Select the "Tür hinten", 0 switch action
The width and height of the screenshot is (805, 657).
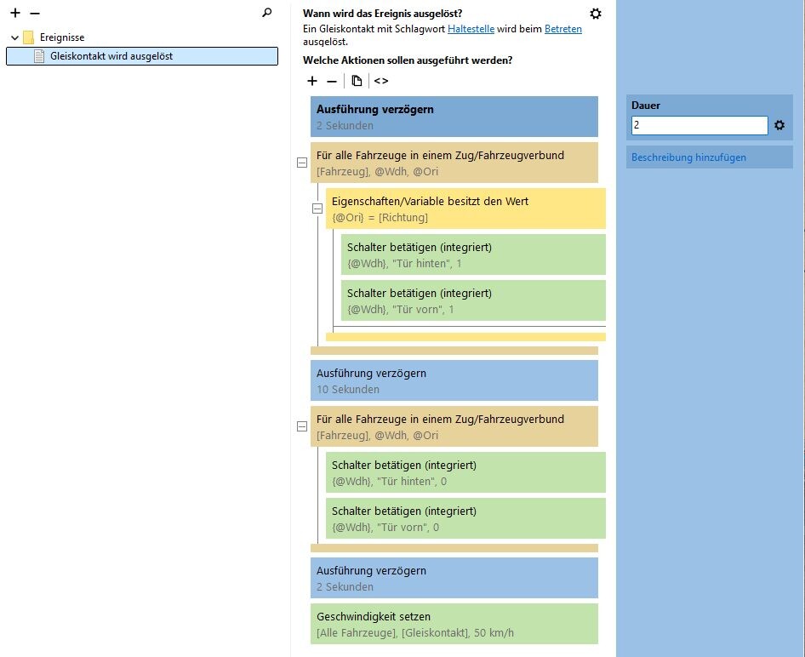coord(465,472)
